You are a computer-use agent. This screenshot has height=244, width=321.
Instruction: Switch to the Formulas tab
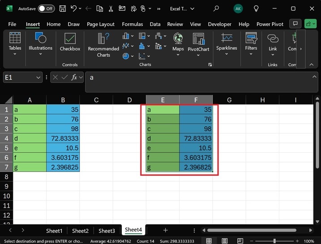(133, 24)
